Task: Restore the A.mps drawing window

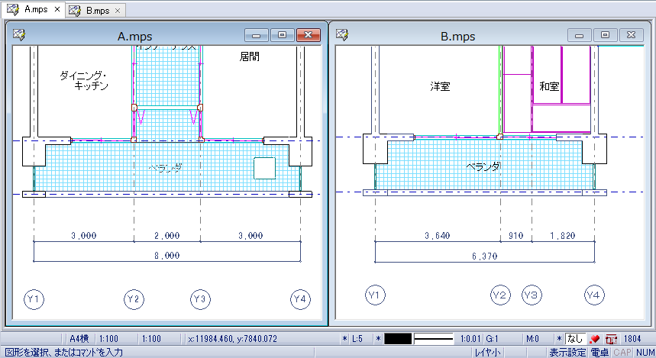Action: 283,35
